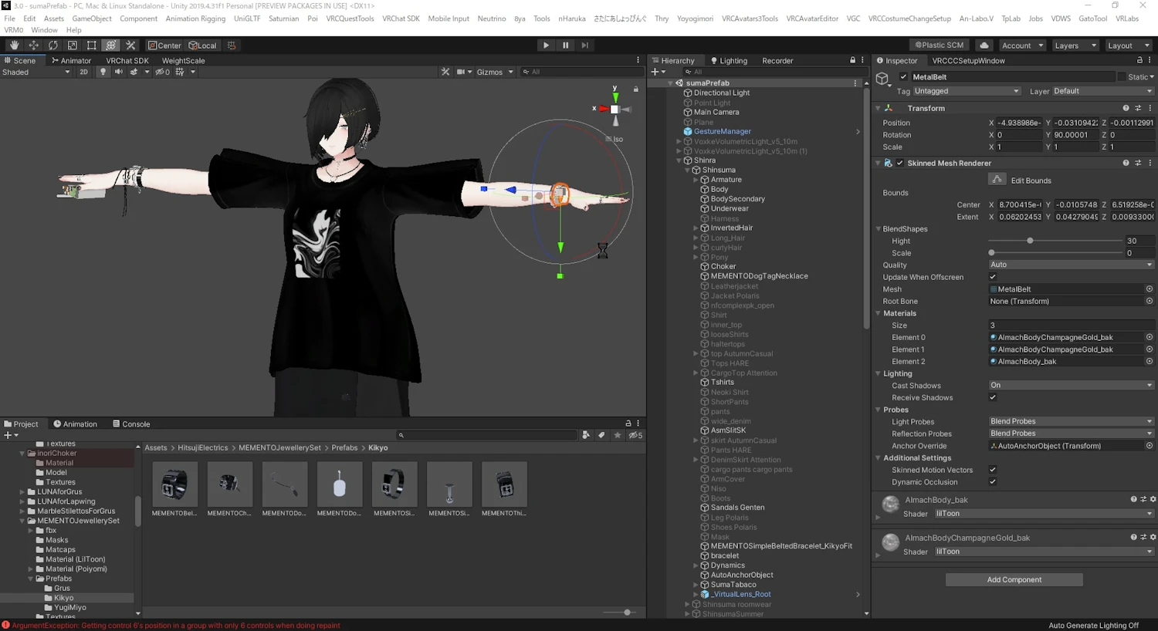Open the Cast Shadows dropdown
This screenshot has width=1158, height=631.
click(1072, 385)
